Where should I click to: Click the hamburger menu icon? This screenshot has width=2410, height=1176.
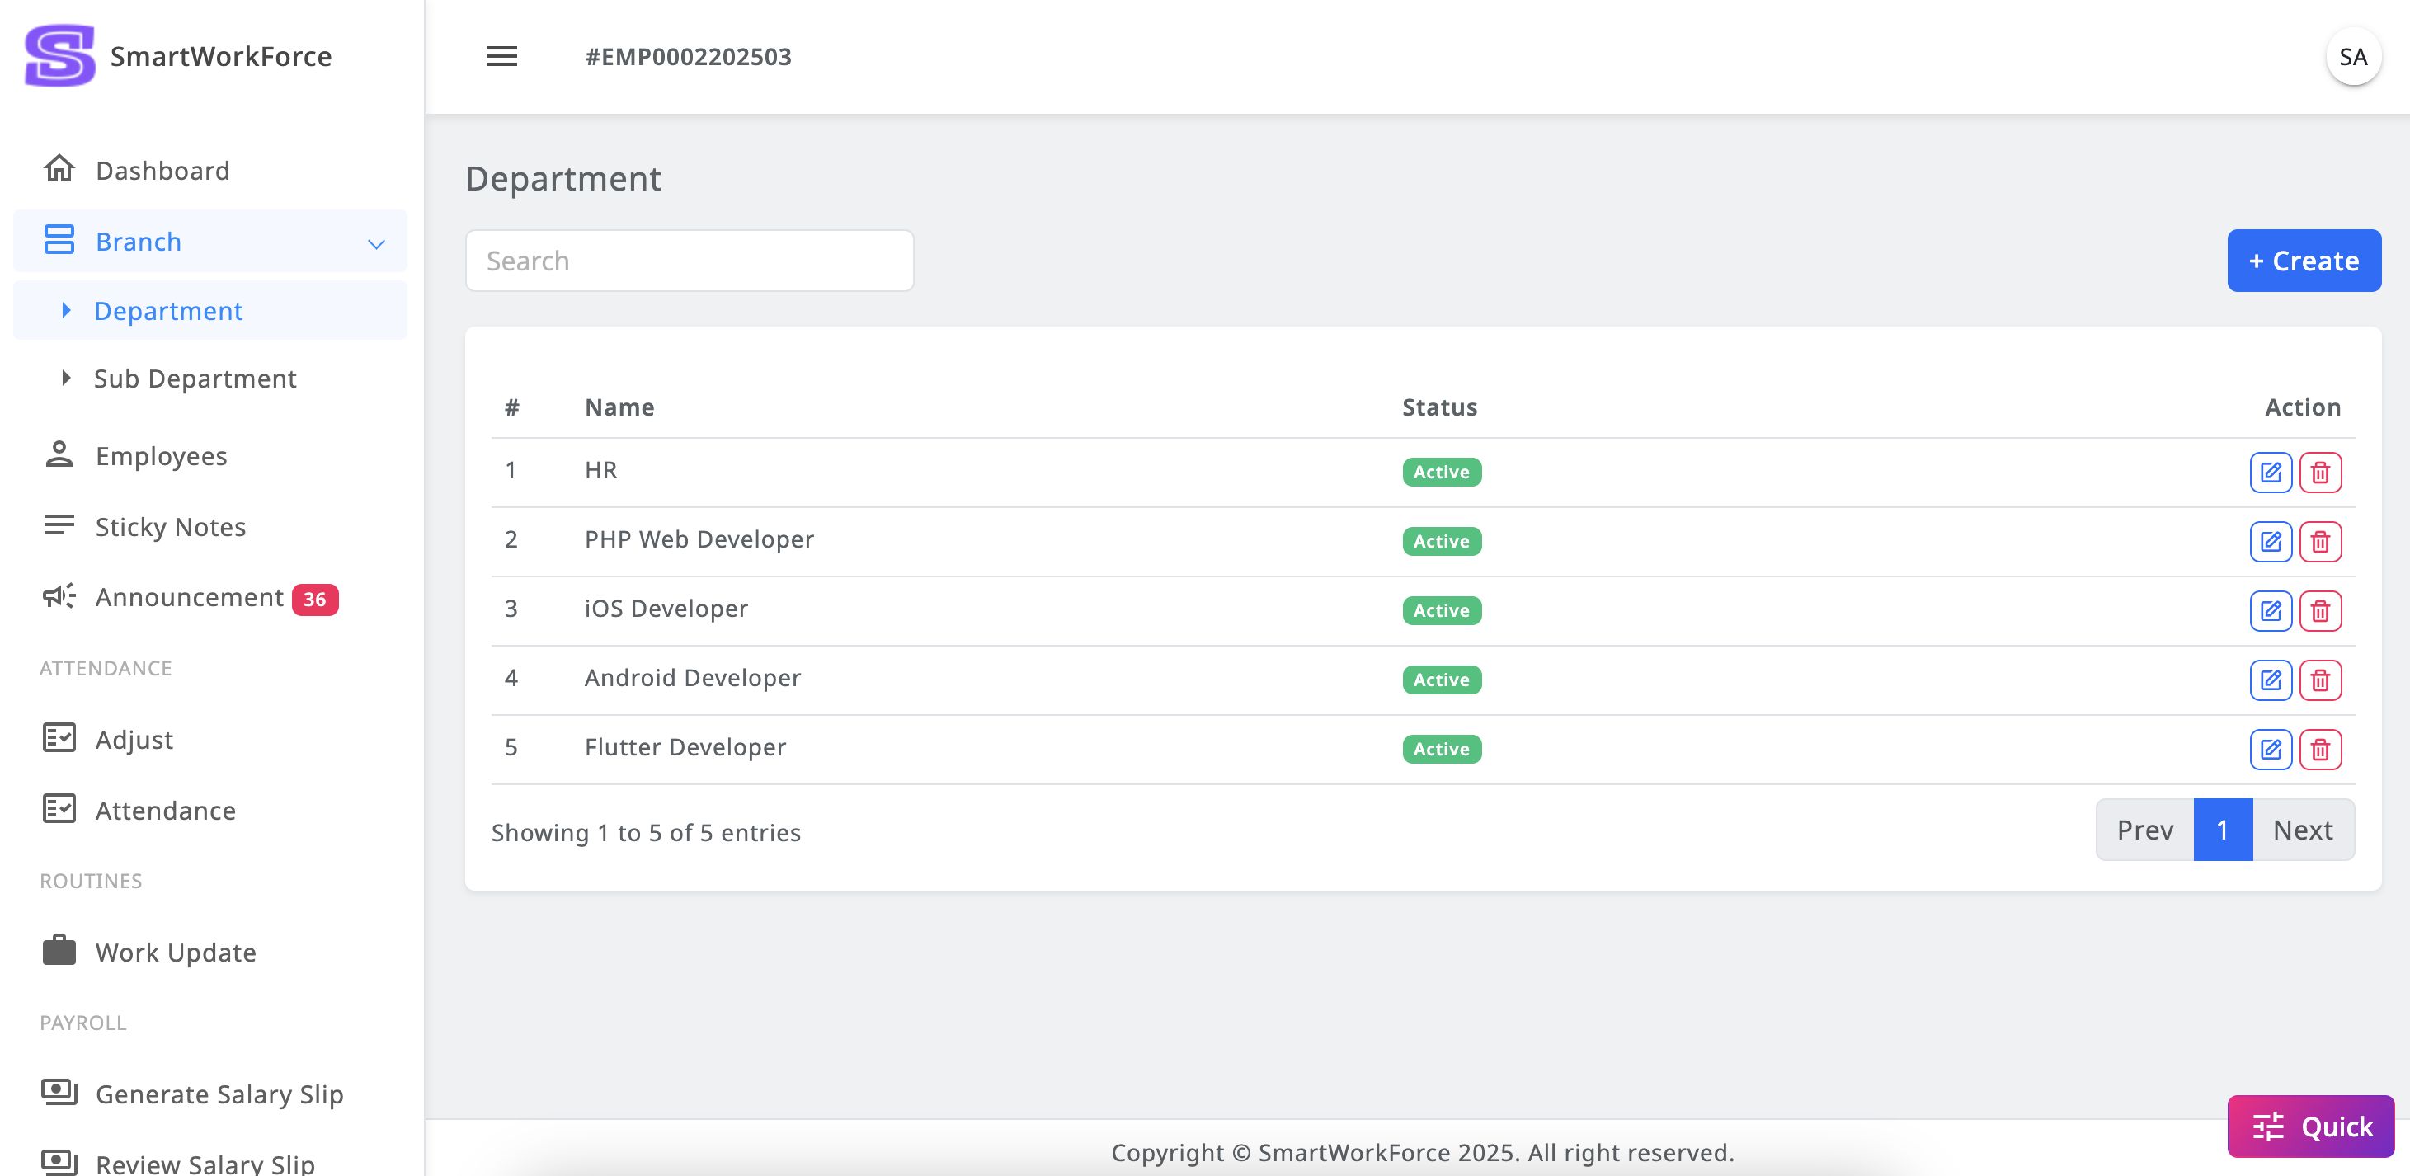(501, 56)
